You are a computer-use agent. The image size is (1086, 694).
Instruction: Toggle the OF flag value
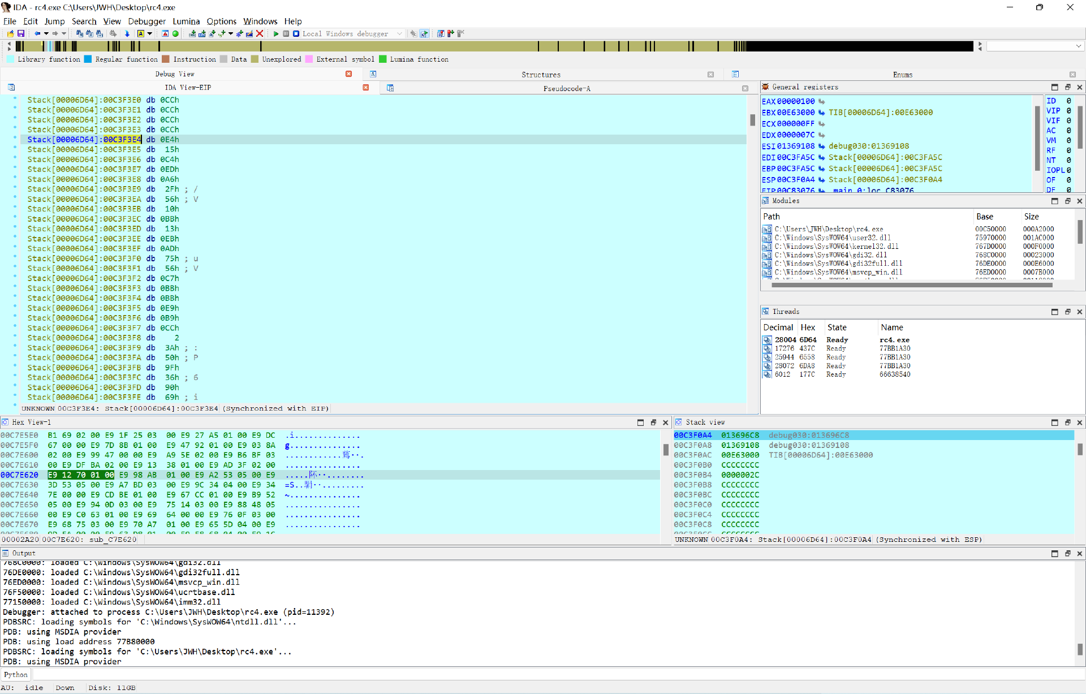point(1068,180)
